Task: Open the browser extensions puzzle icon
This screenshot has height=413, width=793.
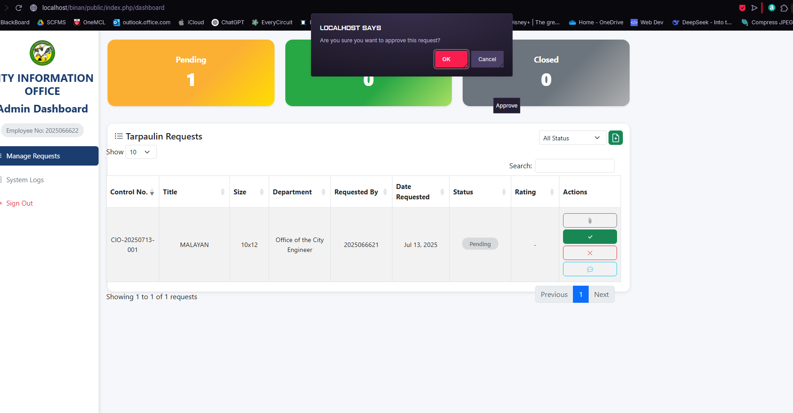Action: coord(784,8)
